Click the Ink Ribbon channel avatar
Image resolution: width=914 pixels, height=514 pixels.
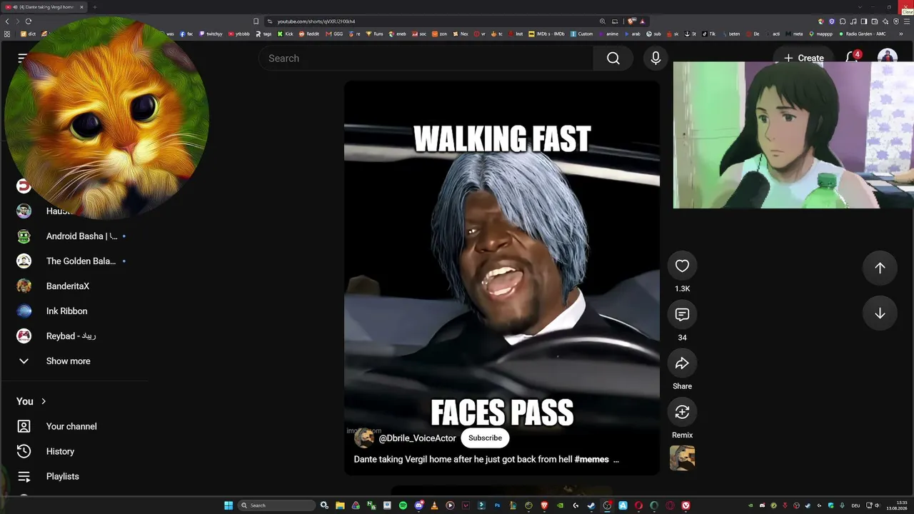pyautogui.click(x=24, y=311)
